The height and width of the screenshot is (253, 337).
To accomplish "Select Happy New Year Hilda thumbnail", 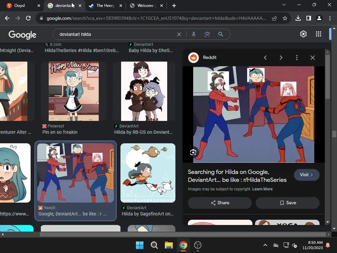I will pyautogui.click(x=74, y=91).
